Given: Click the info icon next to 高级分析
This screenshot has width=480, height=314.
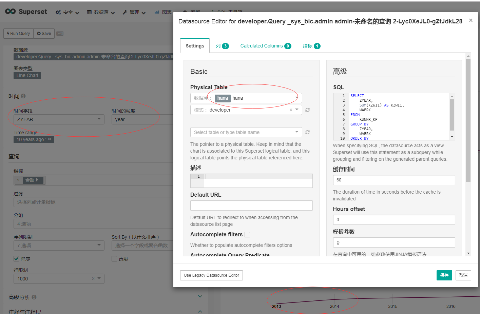Looking at the screenshot, I should (34, 297).
